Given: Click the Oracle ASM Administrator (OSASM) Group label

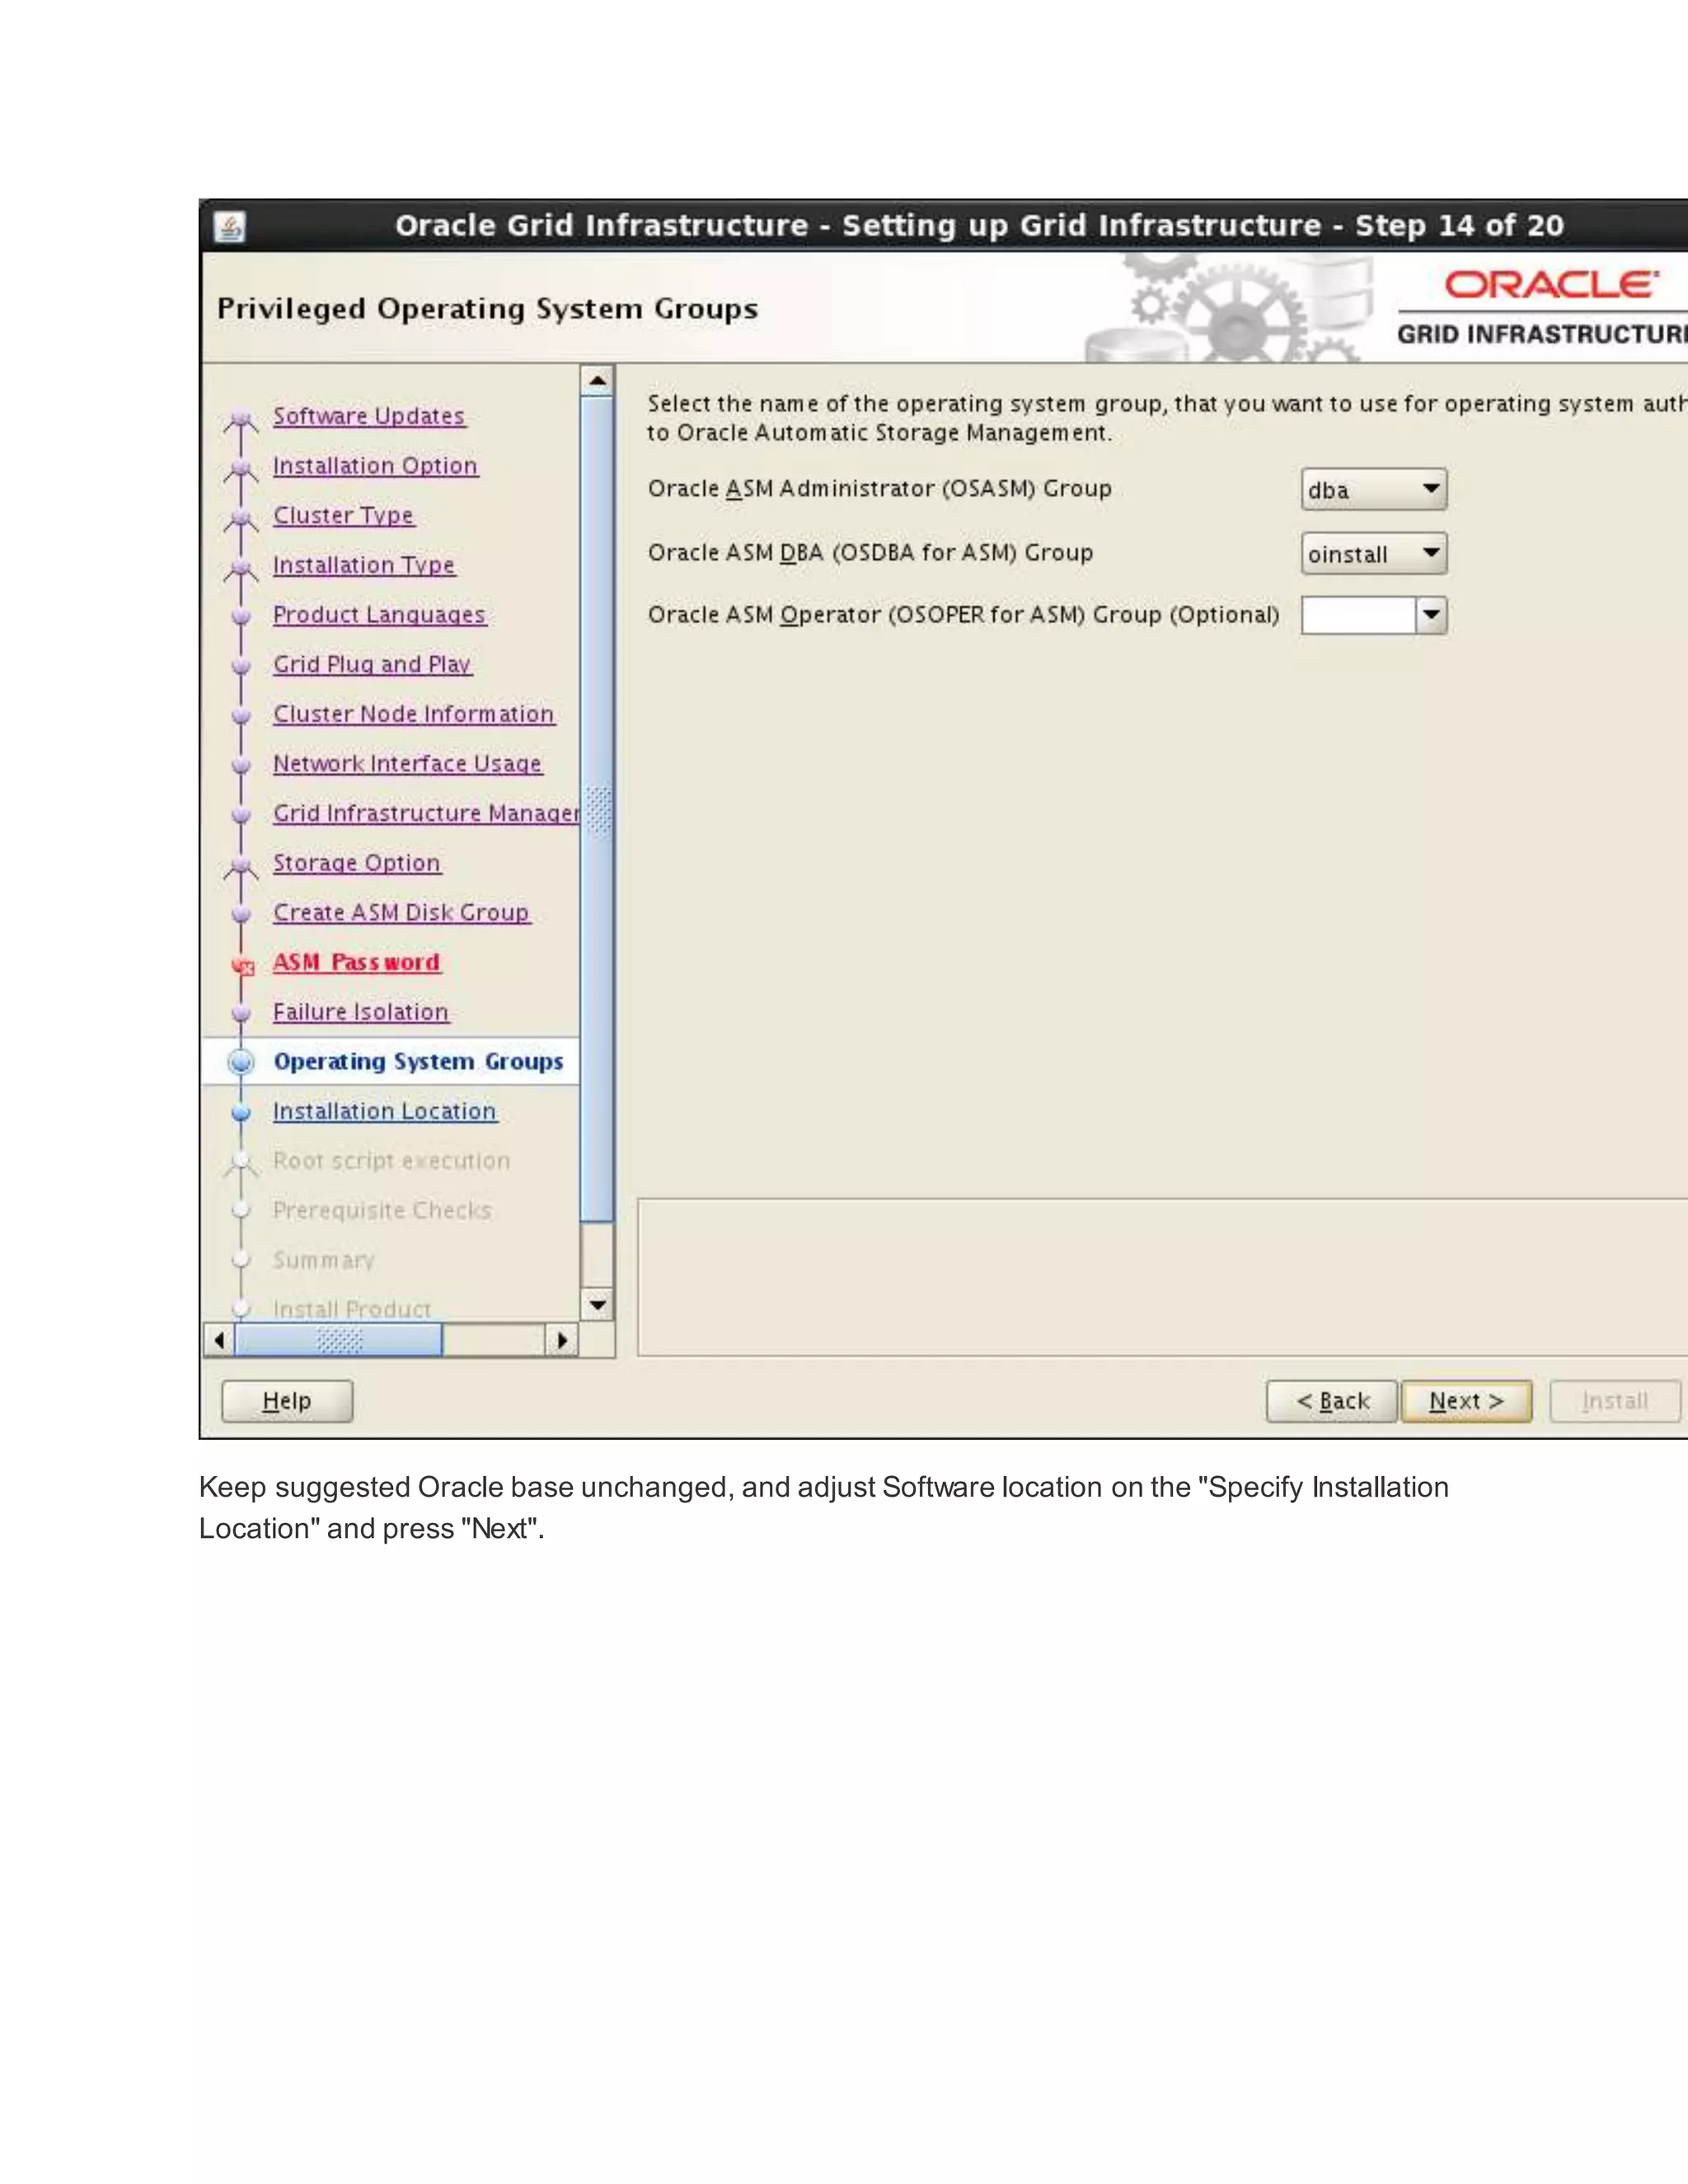Looking at the screenshot, I should coord(880,489).
